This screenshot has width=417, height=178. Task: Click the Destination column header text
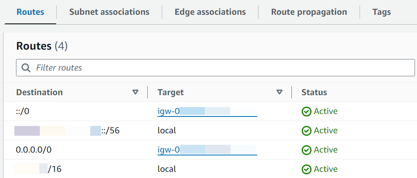39,92
